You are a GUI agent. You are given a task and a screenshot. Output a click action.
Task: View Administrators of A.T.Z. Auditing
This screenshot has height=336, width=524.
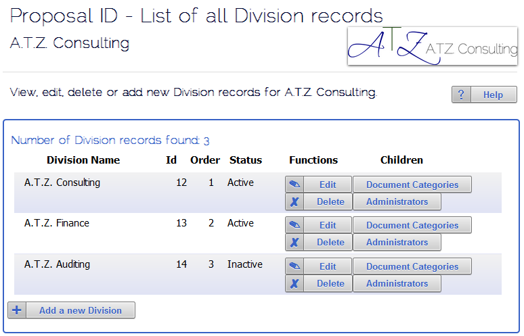(397, 283)
